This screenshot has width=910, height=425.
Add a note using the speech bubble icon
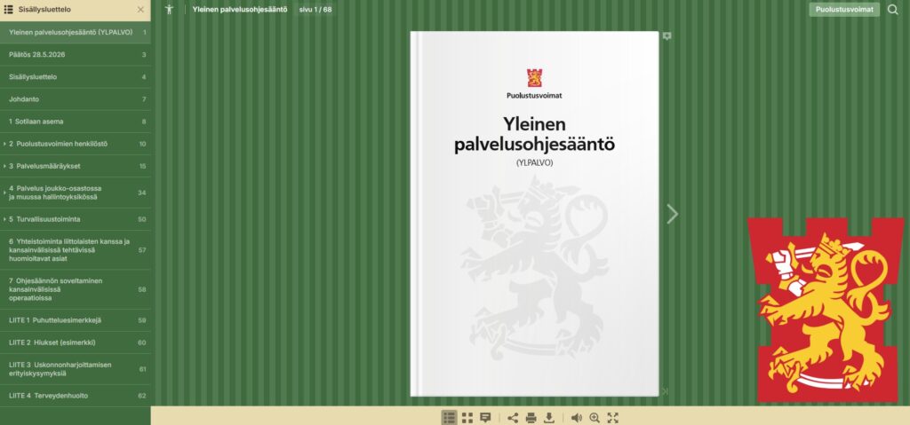point(667,36)
